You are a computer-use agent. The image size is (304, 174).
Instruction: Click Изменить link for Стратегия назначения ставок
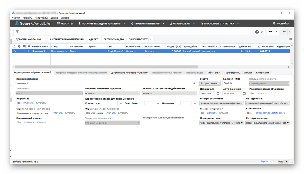click(x=58, y=113)
